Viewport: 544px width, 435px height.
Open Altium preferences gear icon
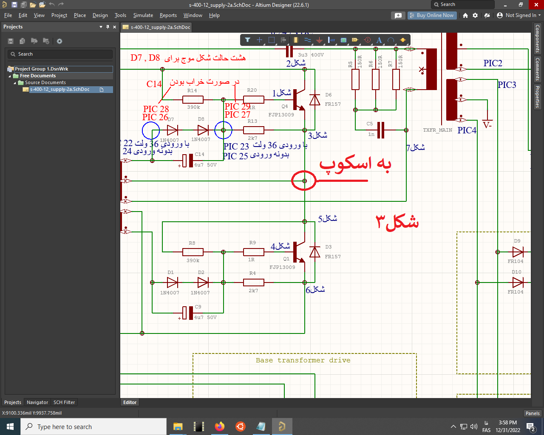coord(475,15)
